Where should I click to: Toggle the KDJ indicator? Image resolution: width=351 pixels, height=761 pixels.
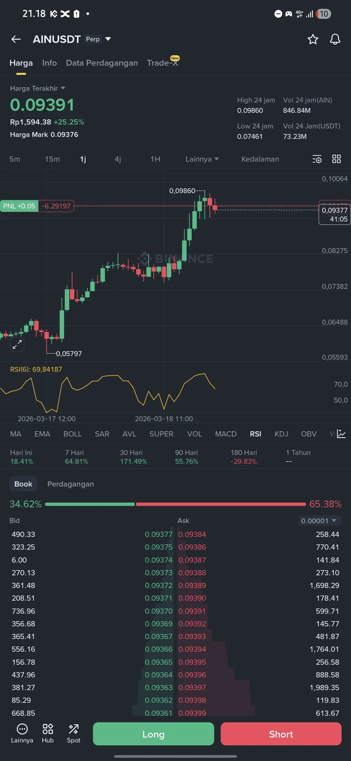(x=281, y=434)
